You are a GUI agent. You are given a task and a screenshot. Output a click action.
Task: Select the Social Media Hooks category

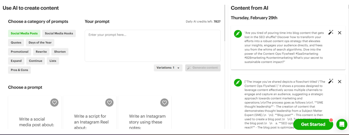click(x=59, y=34)
